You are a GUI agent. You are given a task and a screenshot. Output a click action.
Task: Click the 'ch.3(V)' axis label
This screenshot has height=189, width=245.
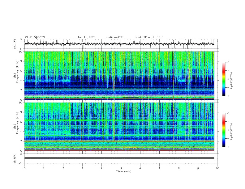pos(15,158)
